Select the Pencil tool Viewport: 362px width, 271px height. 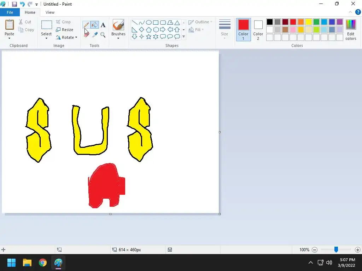tap(86, 25)
